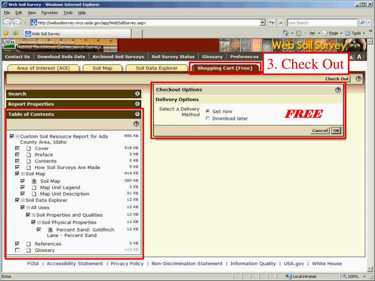The width and height of the screenshot is (375, 281).
Task: Expand the Report Properties panel
Action: tap(137, 104)
